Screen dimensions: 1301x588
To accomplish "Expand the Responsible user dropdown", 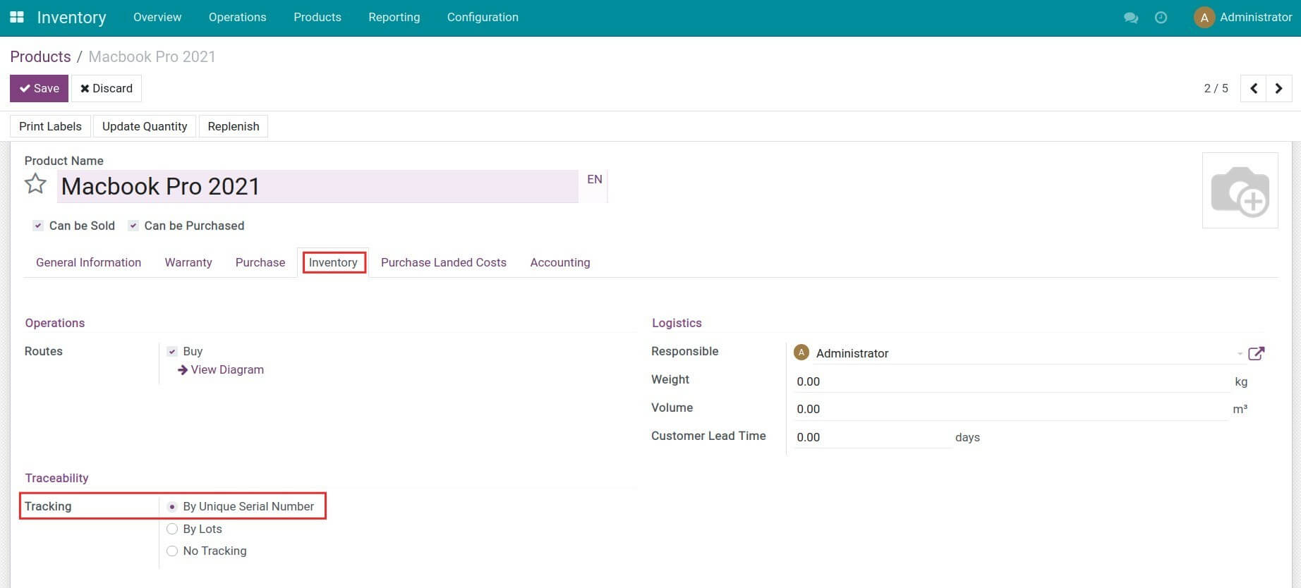I will click(x=1239, y=353).
